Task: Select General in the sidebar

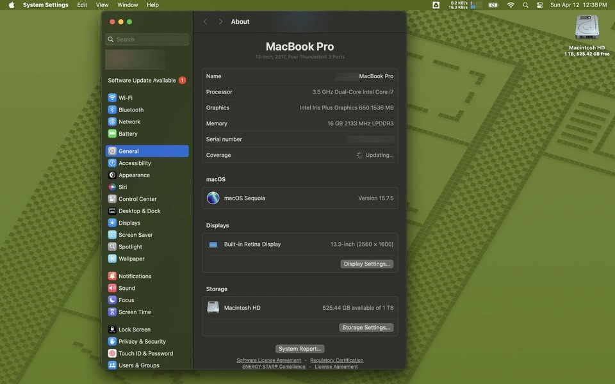Action: coord(147,151)
